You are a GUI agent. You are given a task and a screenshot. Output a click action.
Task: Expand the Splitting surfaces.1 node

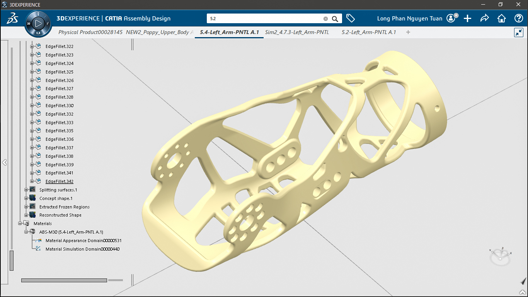[26, 190]
